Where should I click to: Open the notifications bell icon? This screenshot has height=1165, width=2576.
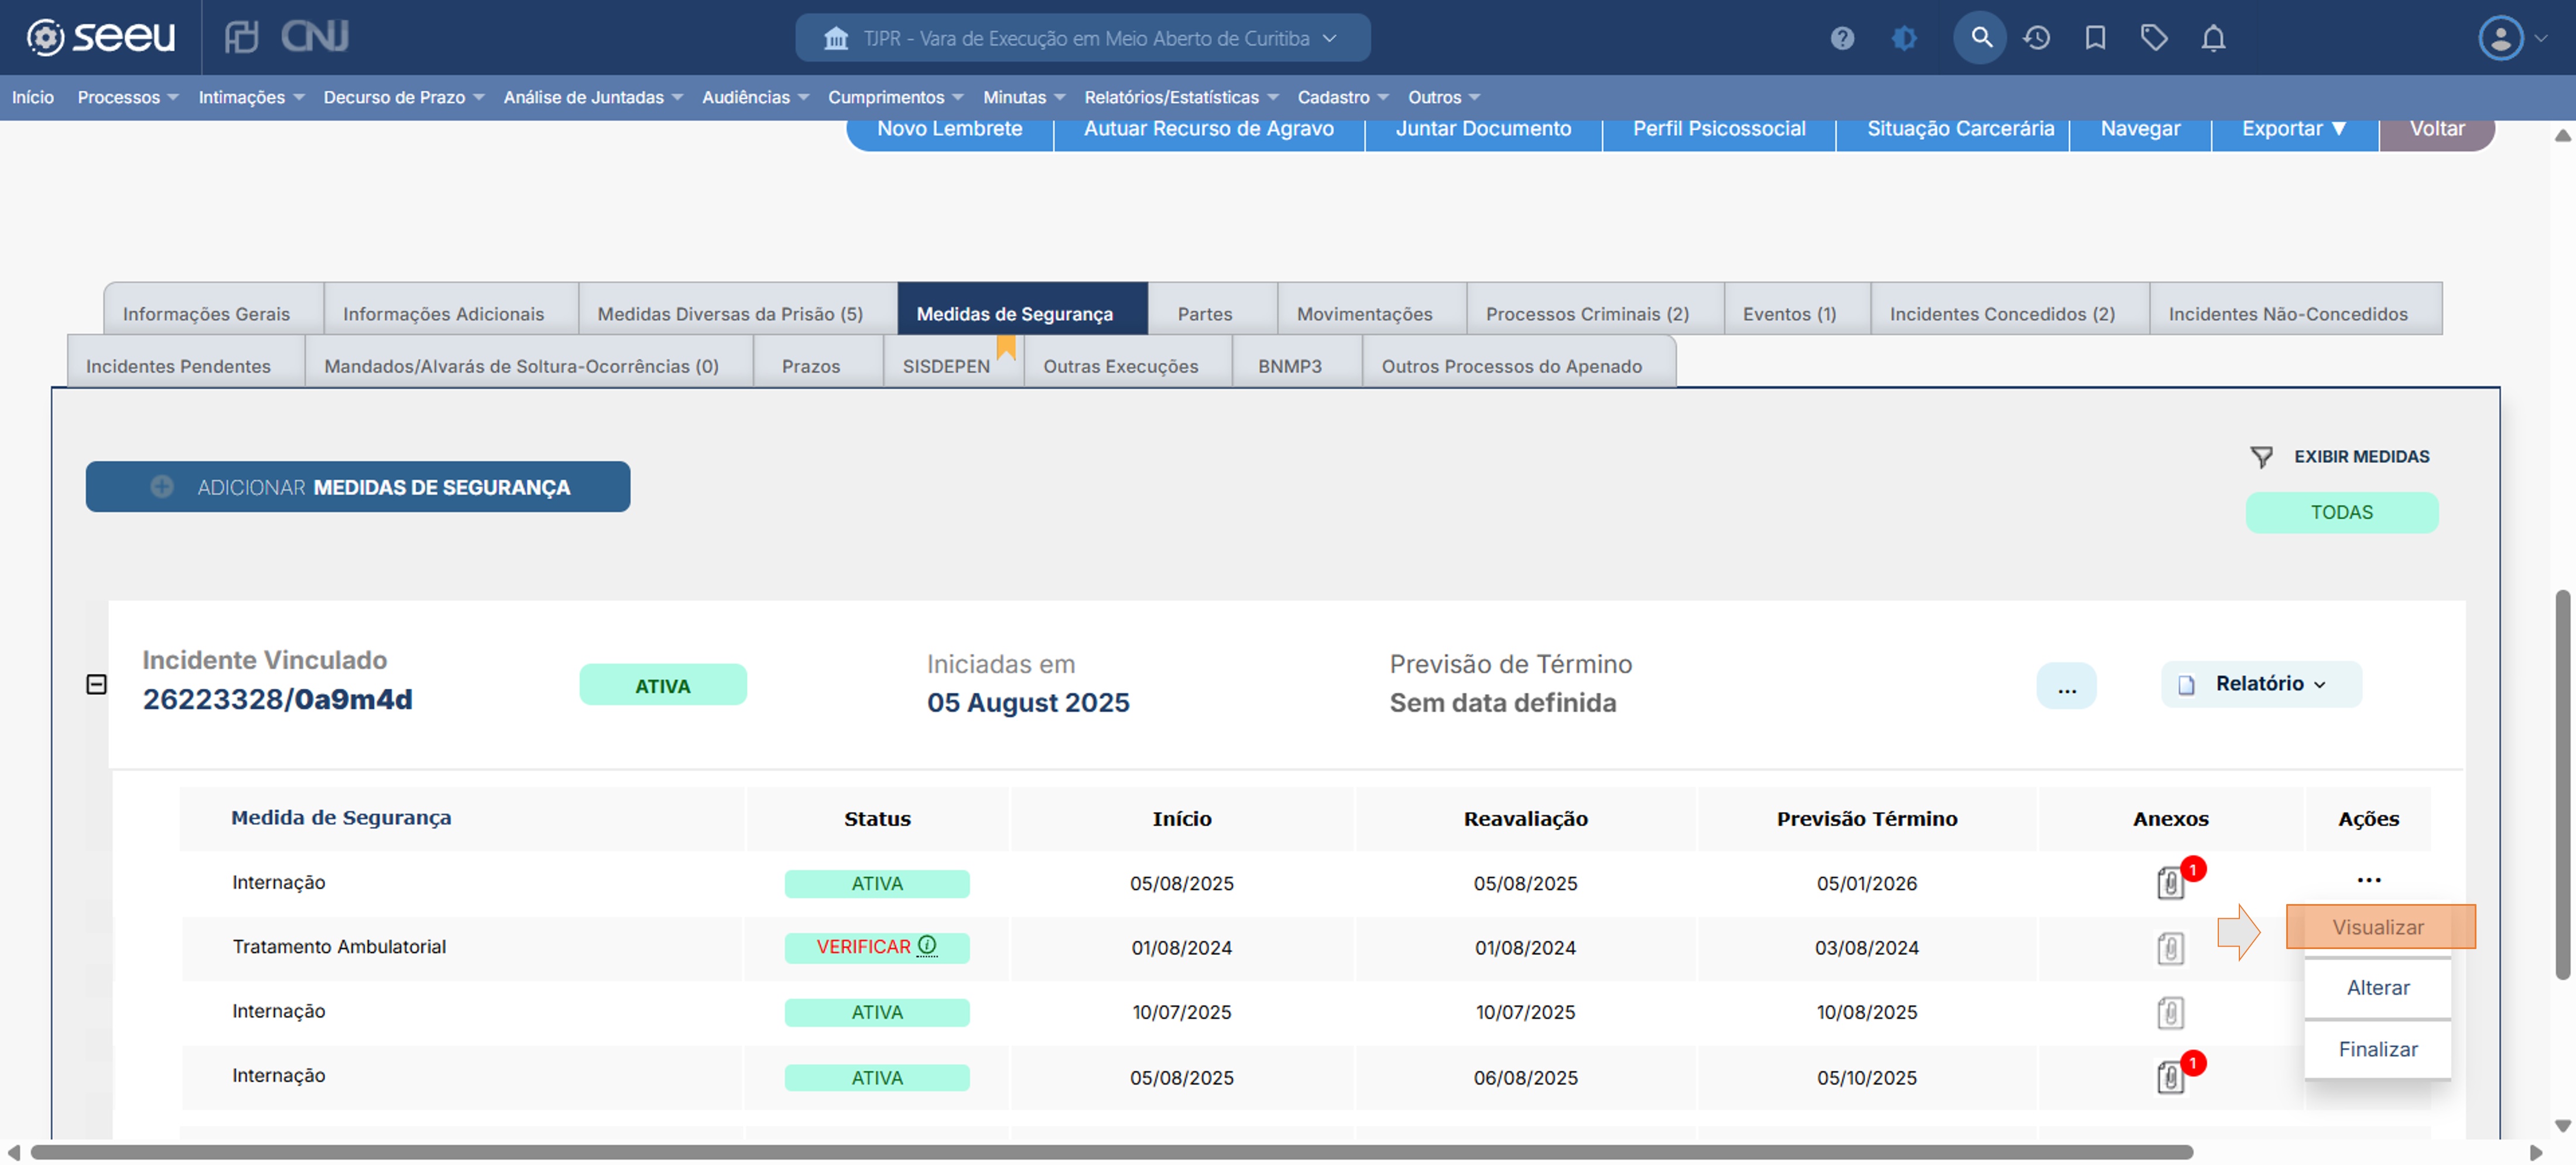click(x=2214, y=38)
